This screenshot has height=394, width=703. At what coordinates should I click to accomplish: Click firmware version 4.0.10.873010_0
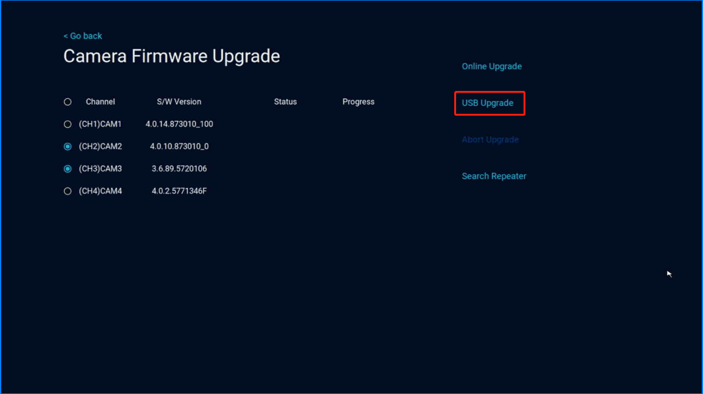(x=179, y=147)
